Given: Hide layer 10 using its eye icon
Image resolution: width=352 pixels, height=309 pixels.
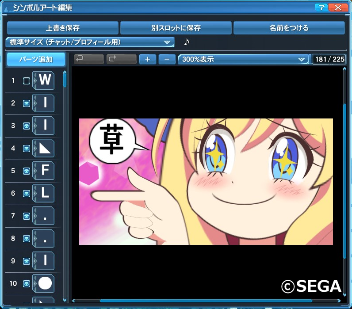Looking at the screenshot, I should pyautogui.click(x=26, y=284).
